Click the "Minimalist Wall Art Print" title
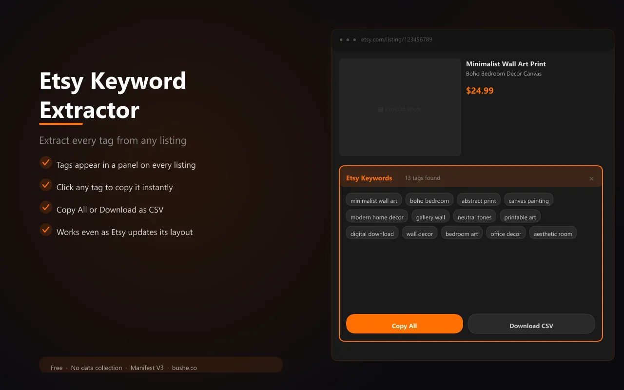This screenshot has height=390, width=624. (x=506, y=64)
